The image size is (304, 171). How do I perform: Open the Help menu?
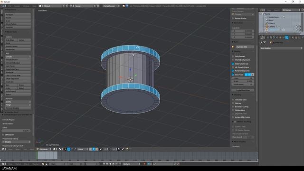point(34,6)
